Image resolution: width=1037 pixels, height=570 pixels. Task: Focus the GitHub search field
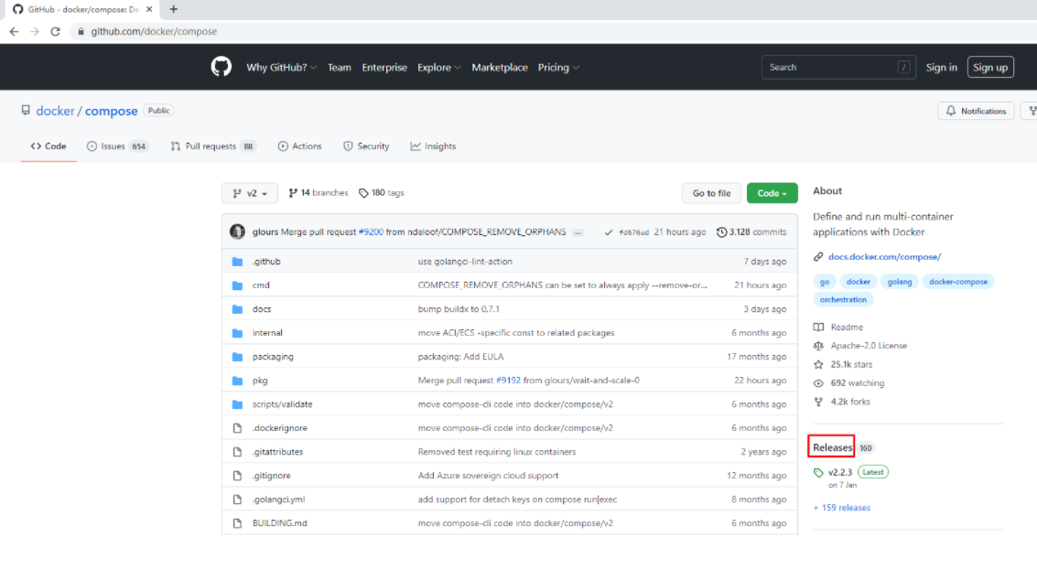838,68
